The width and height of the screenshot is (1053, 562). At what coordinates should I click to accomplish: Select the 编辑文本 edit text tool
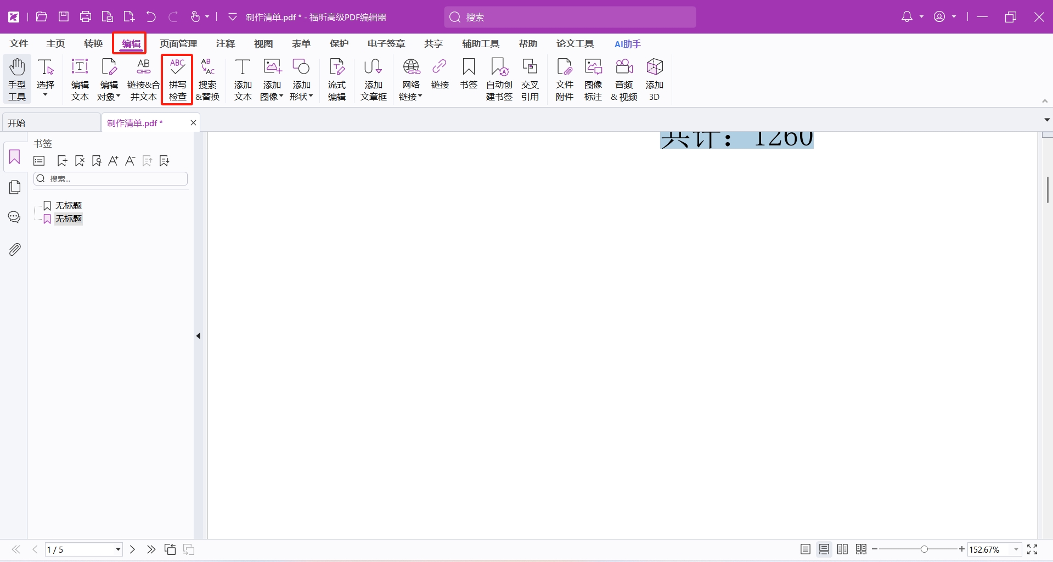point(80,80)
